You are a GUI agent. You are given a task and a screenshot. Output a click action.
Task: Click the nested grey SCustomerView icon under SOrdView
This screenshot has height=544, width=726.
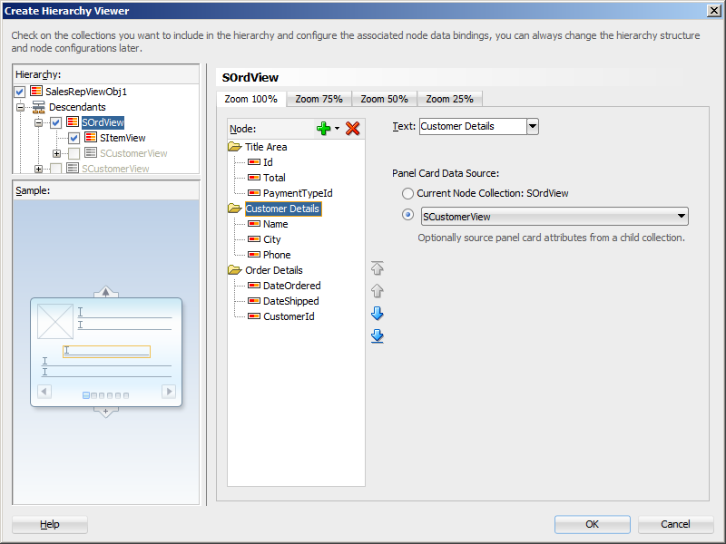point(91,152)
